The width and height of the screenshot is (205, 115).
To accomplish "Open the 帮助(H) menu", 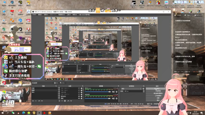I will point(75,15).
